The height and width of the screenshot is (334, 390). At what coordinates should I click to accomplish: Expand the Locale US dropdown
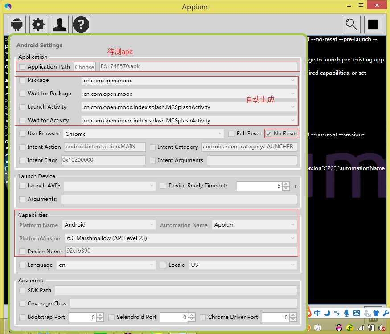[243, 265]
